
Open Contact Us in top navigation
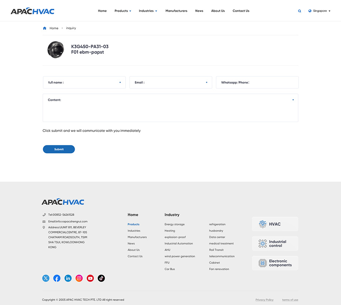click(241, 11)
